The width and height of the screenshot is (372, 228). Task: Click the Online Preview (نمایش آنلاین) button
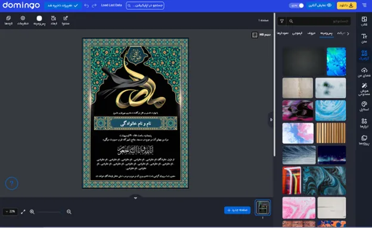[x=320, y=5]
